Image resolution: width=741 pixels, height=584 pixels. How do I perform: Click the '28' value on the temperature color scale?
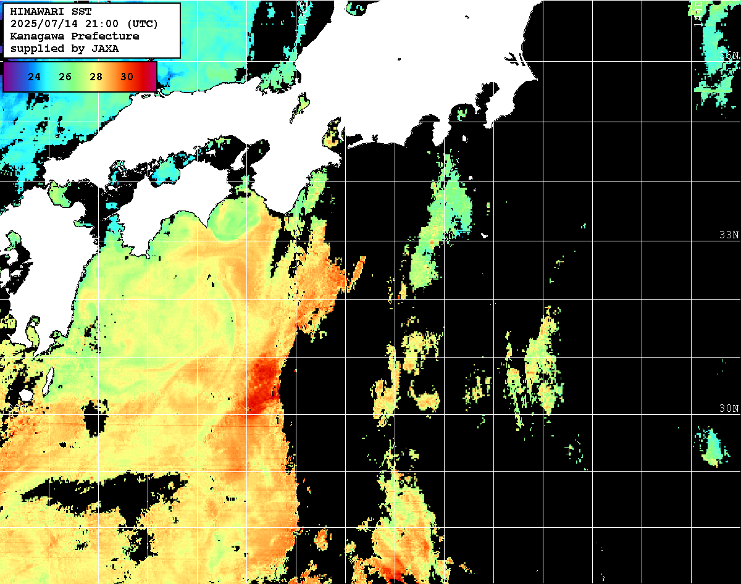tap(96, 77)
